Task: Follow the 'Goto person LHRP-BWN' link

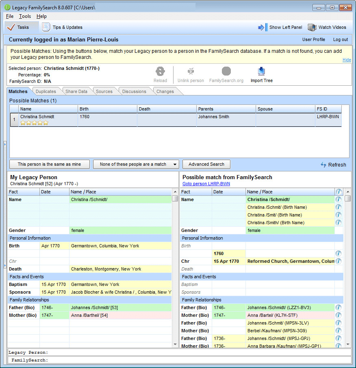Action: click(206, 184)
